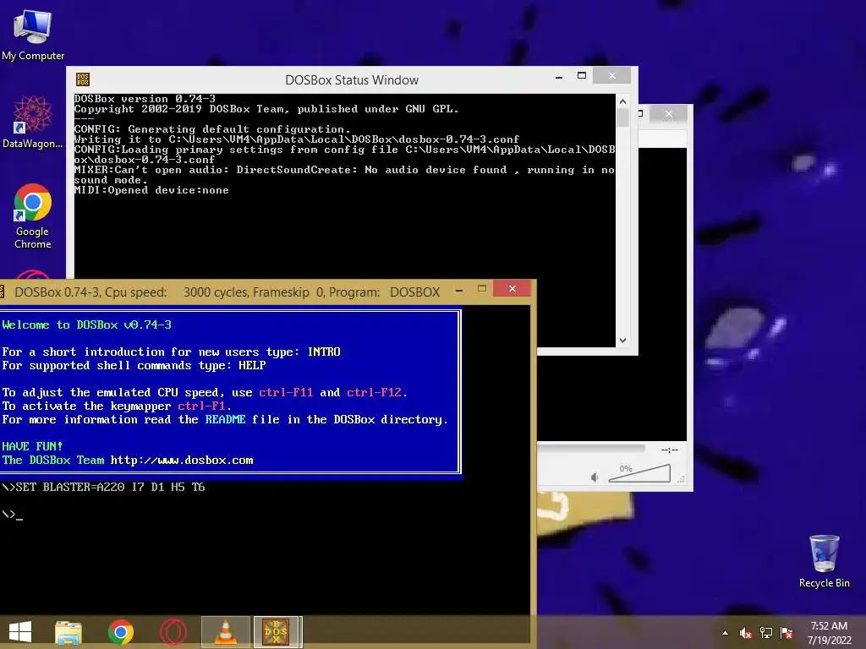The width and height of the screenshot is (866, 649).
Task: Open the network tray icon
Action: [766, 633]
